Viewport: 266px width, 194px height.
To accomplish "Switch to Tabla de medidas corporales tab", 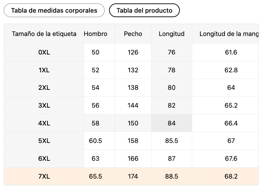I will pos(54,10).
